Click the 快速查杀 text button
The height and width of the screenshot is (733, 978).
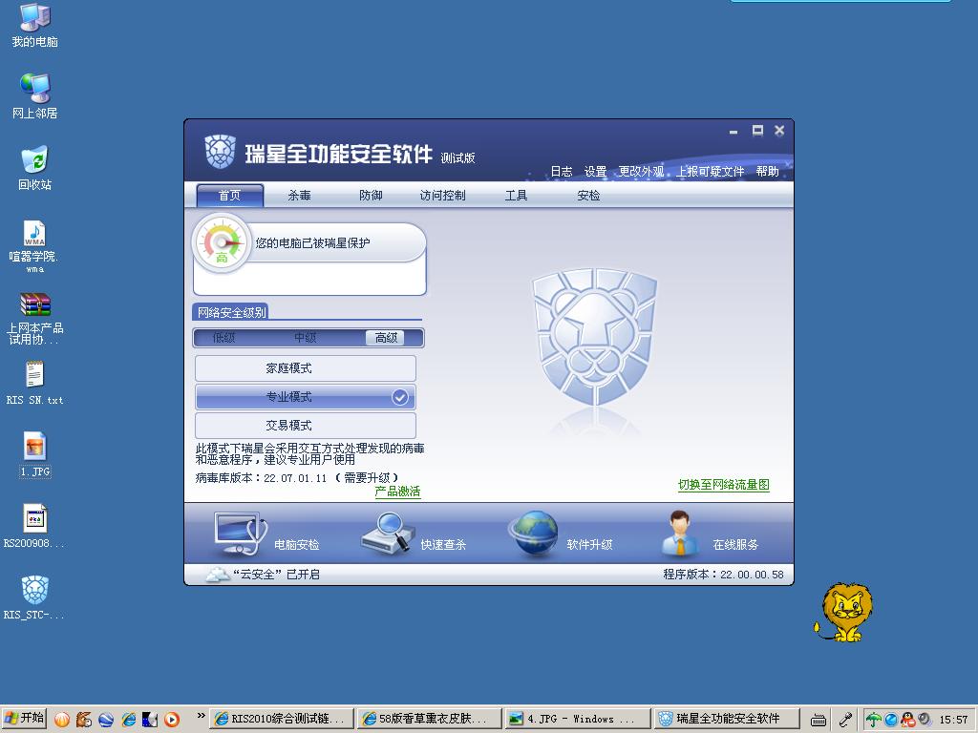tap(443, 545)
